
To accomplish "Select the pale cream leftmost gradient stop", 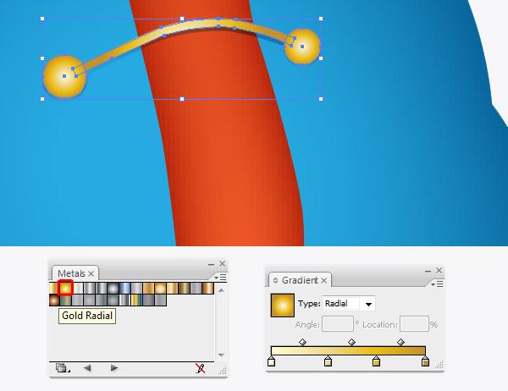I will (x=272, y=361).
